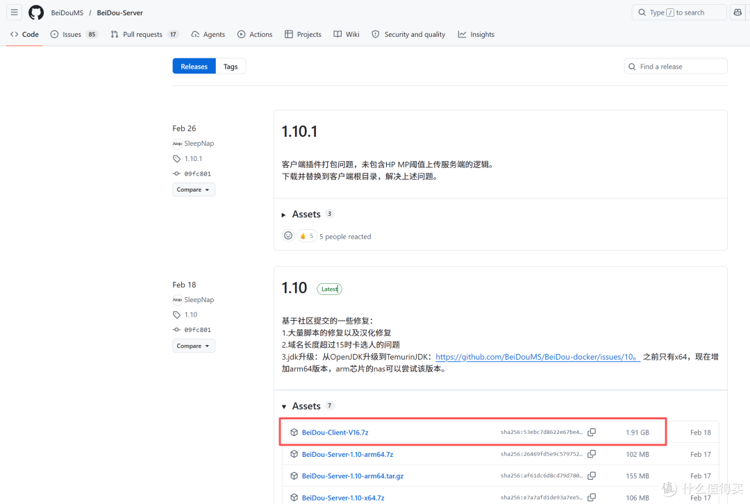Screen dimensions: 750x504
Task: Click the tag icon beside 1.10.1
Action: coord(177,159)
